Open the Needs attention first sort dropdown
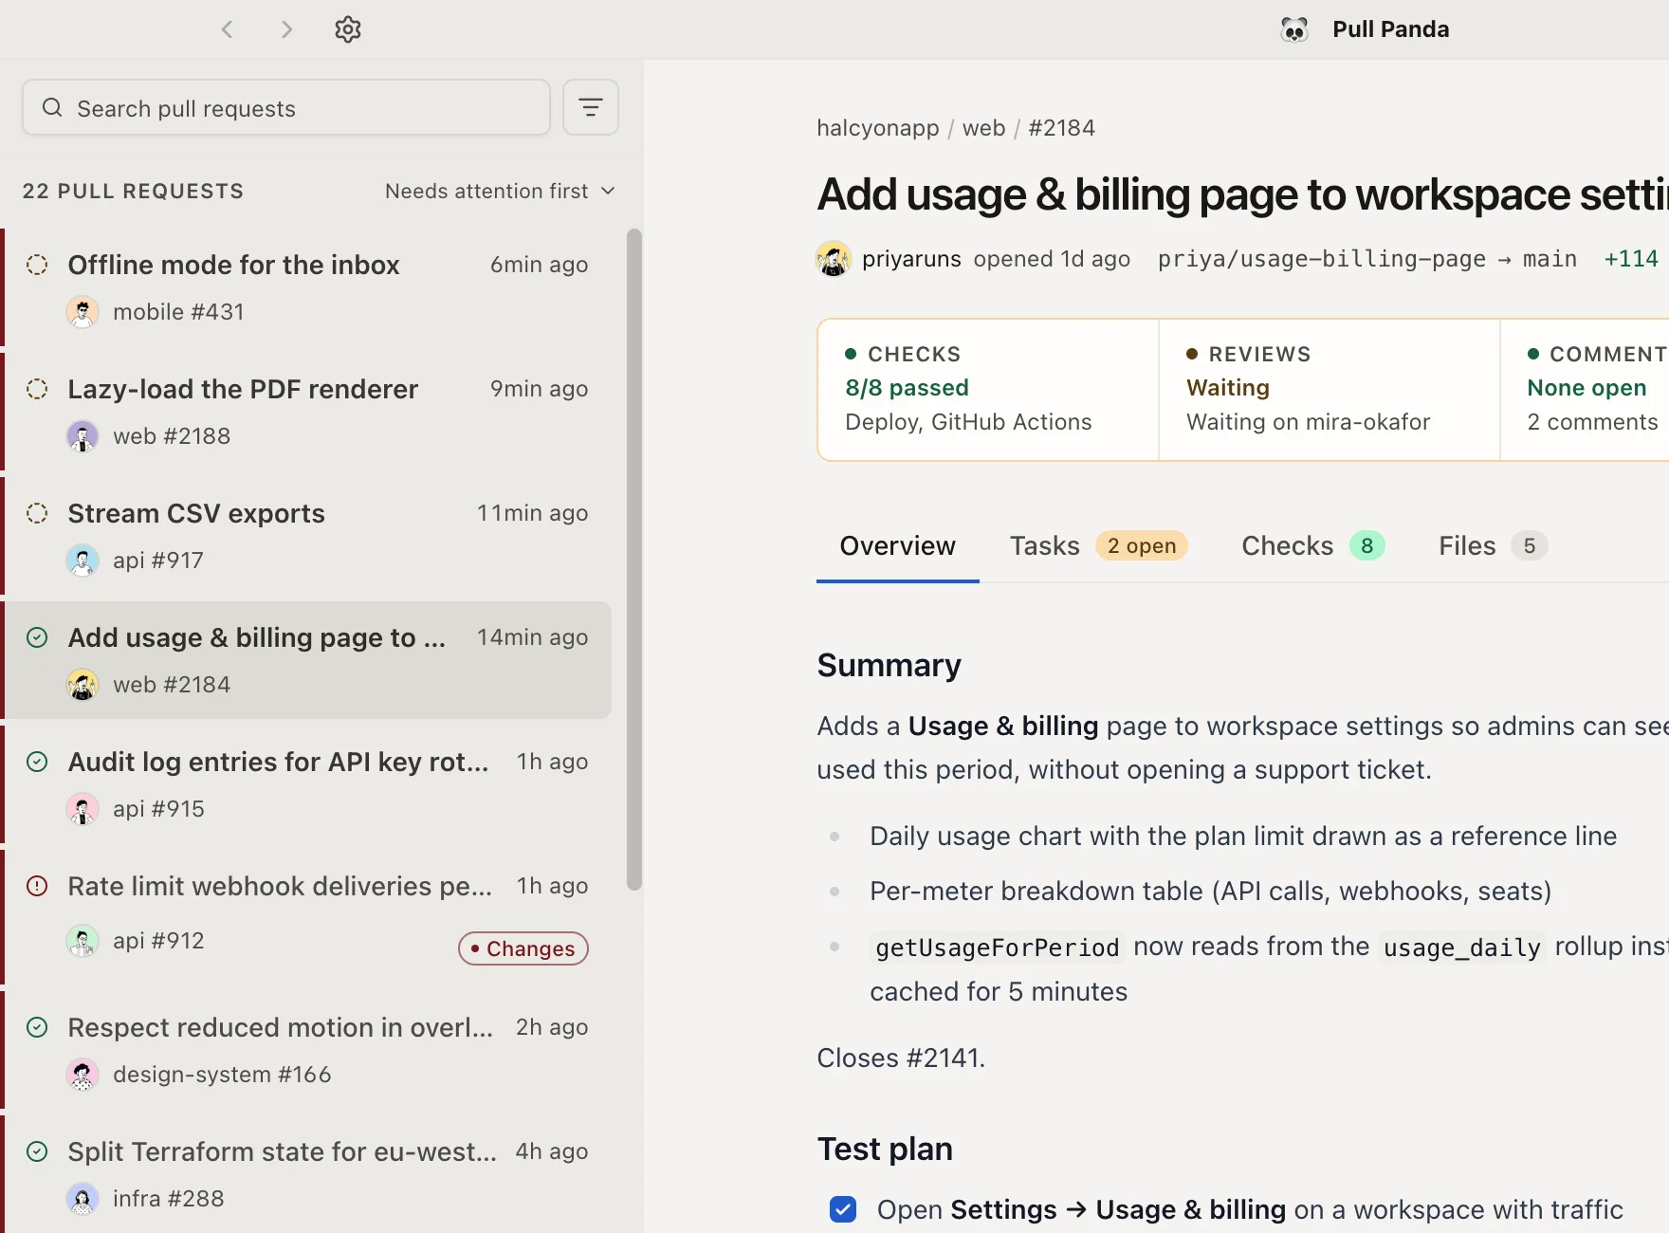 [x=500, y=192]
